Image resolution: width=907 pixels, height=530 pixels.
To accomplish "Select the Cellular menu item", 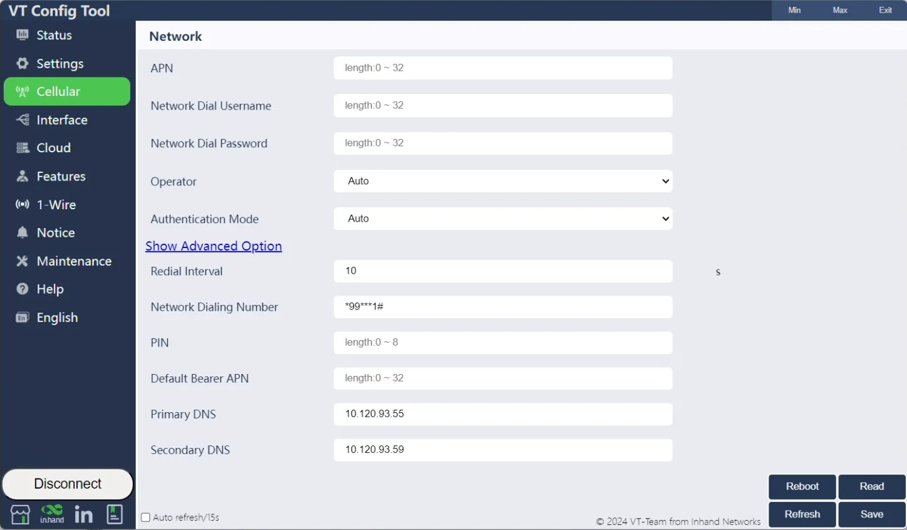I will (67, 91).
